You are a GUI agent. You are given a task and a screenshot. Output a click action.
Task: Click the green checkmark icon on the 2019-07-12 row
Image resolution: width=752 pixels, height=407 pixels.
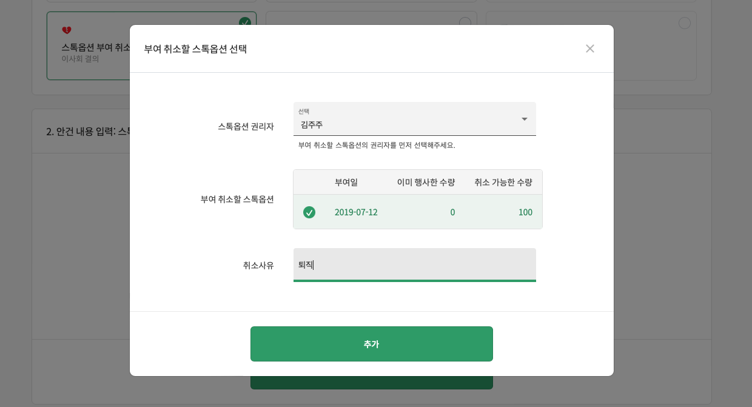[309, 212]
